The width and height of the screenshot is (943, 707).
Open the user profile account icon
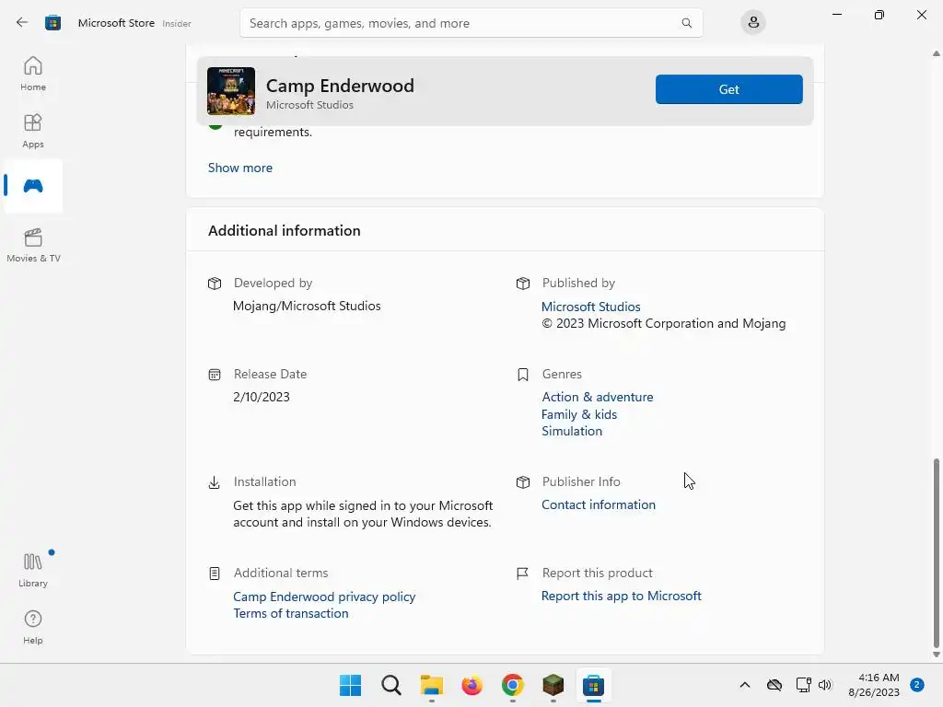coord(753,23)
